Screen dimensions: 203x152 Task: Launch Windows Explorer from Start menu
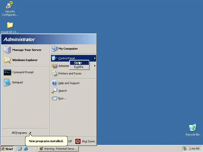pos(7,60)
